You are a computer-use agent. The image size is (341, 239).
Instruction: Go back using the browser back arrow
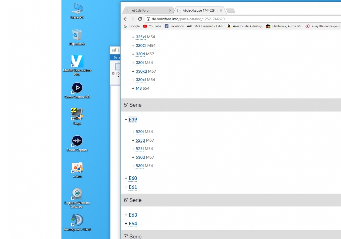coord(125,19)
